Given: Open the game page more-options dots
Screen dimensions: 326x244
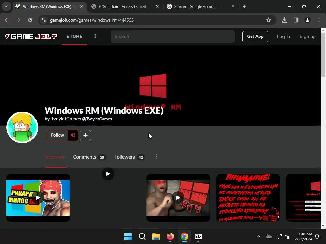Looking at the screenshot, I should 156,157.
